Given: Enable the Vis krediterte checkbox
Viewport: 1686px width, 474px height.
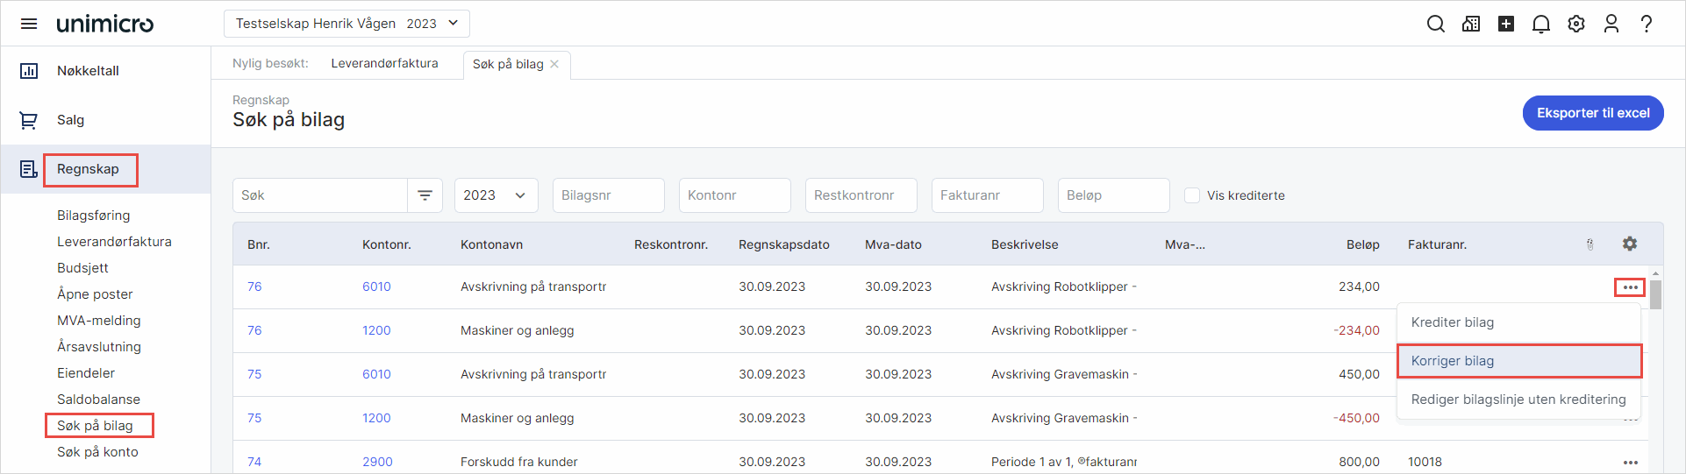Looking at the screenshot, I should point(1192,195).
